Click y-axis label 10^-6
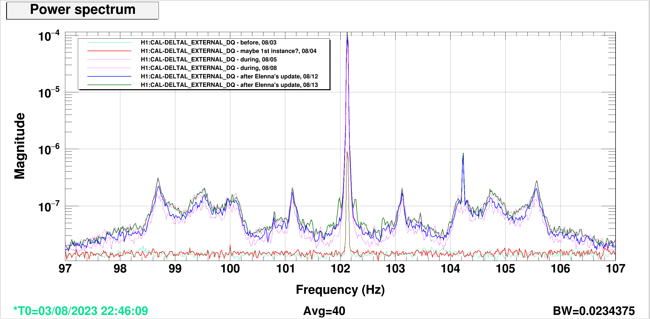 pos(49,149)
